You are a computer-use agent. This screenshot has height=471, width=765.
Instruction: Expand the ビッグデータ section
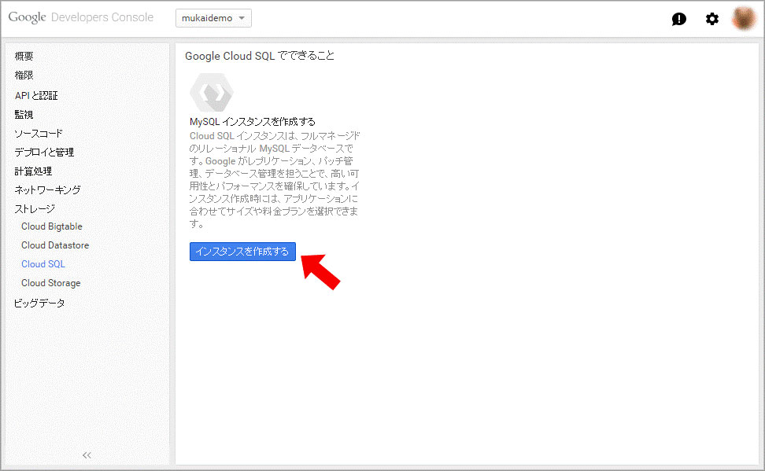point(39,304)
